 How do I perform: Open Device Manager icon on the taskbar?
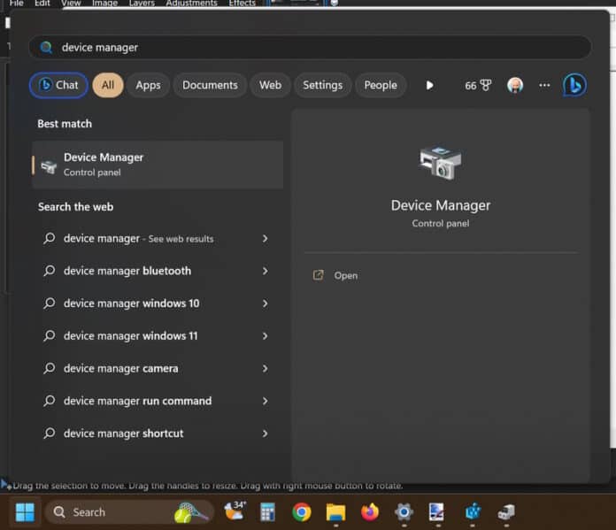[x=506, y=512]
